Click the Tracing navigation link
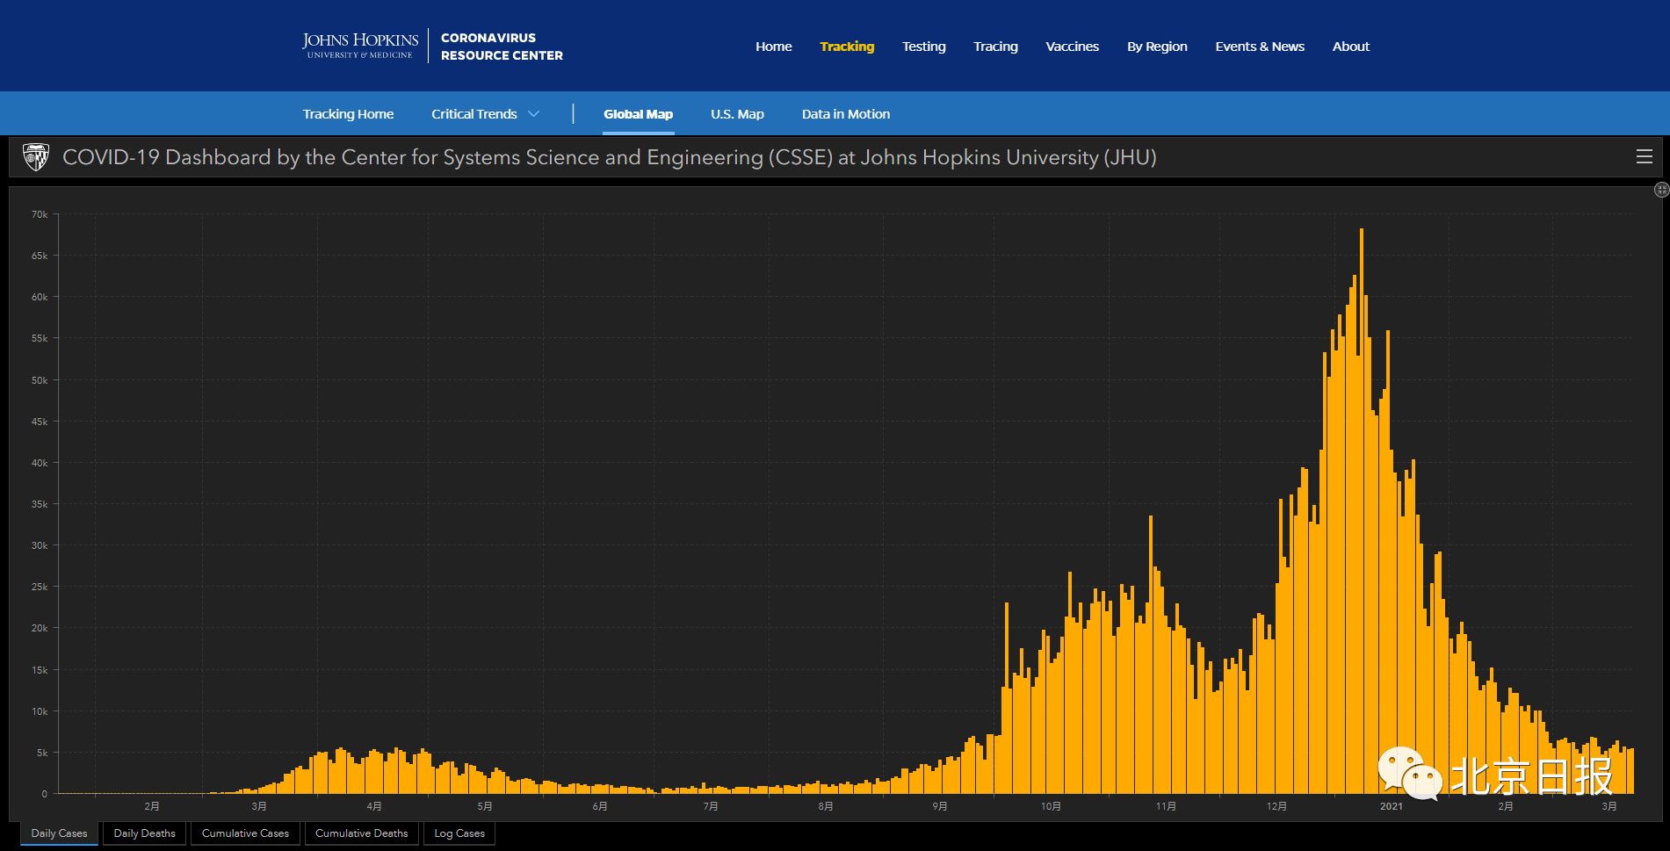This screenshot has width=1670, height=851. pyautogui.click(x=995, y=47)
